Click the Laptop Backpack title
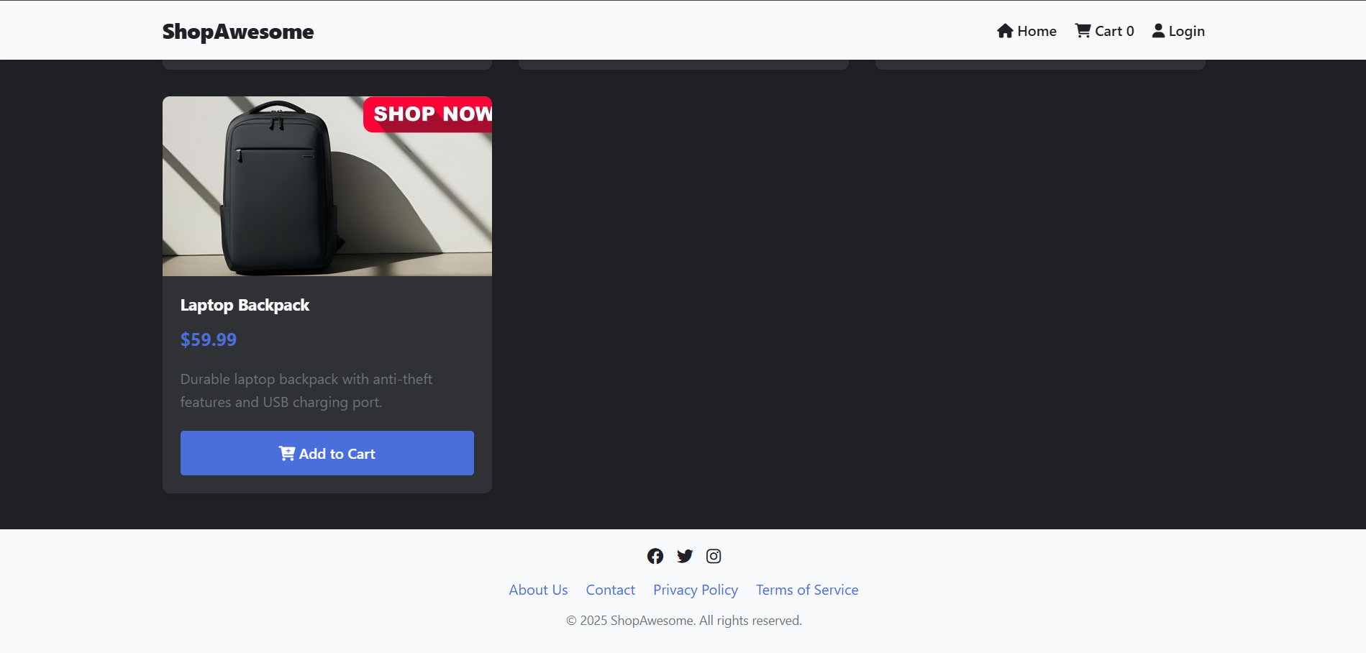The width and height of the screenshot is (1366, 653). [245, 305]
